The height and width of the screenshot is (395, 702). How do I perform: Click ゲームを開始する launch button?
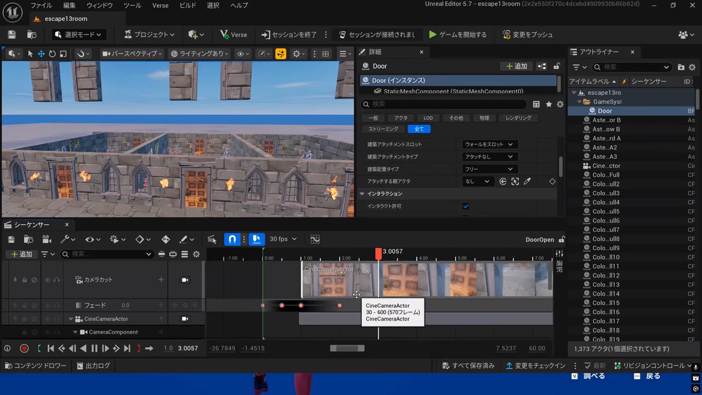tap(458, 35)
